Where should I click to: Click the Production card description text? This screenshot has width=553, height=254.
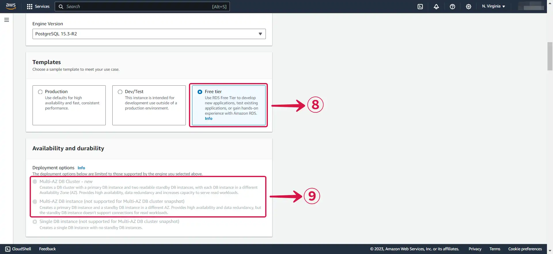pos(72,103)
